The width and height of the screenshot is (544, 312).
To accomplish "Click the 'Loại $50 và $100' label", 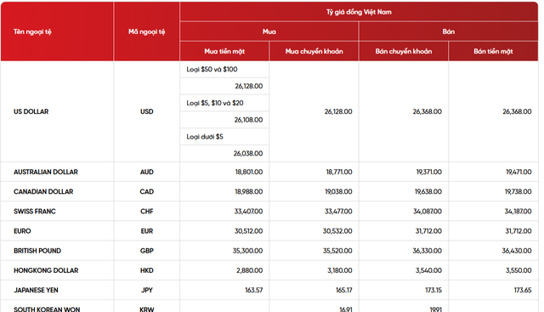I will 212,69.
